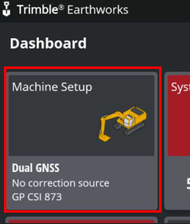
Task: Select the Machine Setup title text
Action: [x=52, y=87]
